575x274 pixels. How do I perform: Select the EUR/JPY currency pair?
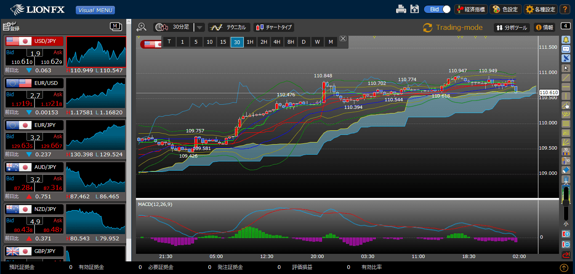34,125
